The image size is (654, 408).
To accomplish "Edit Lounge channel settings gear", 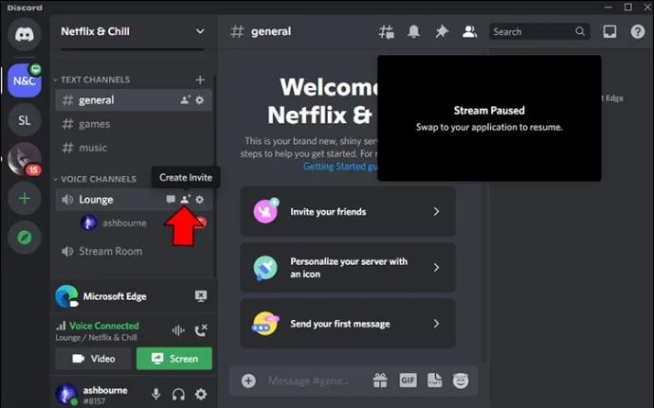I will pyautogui.click(x=200, y=199).
